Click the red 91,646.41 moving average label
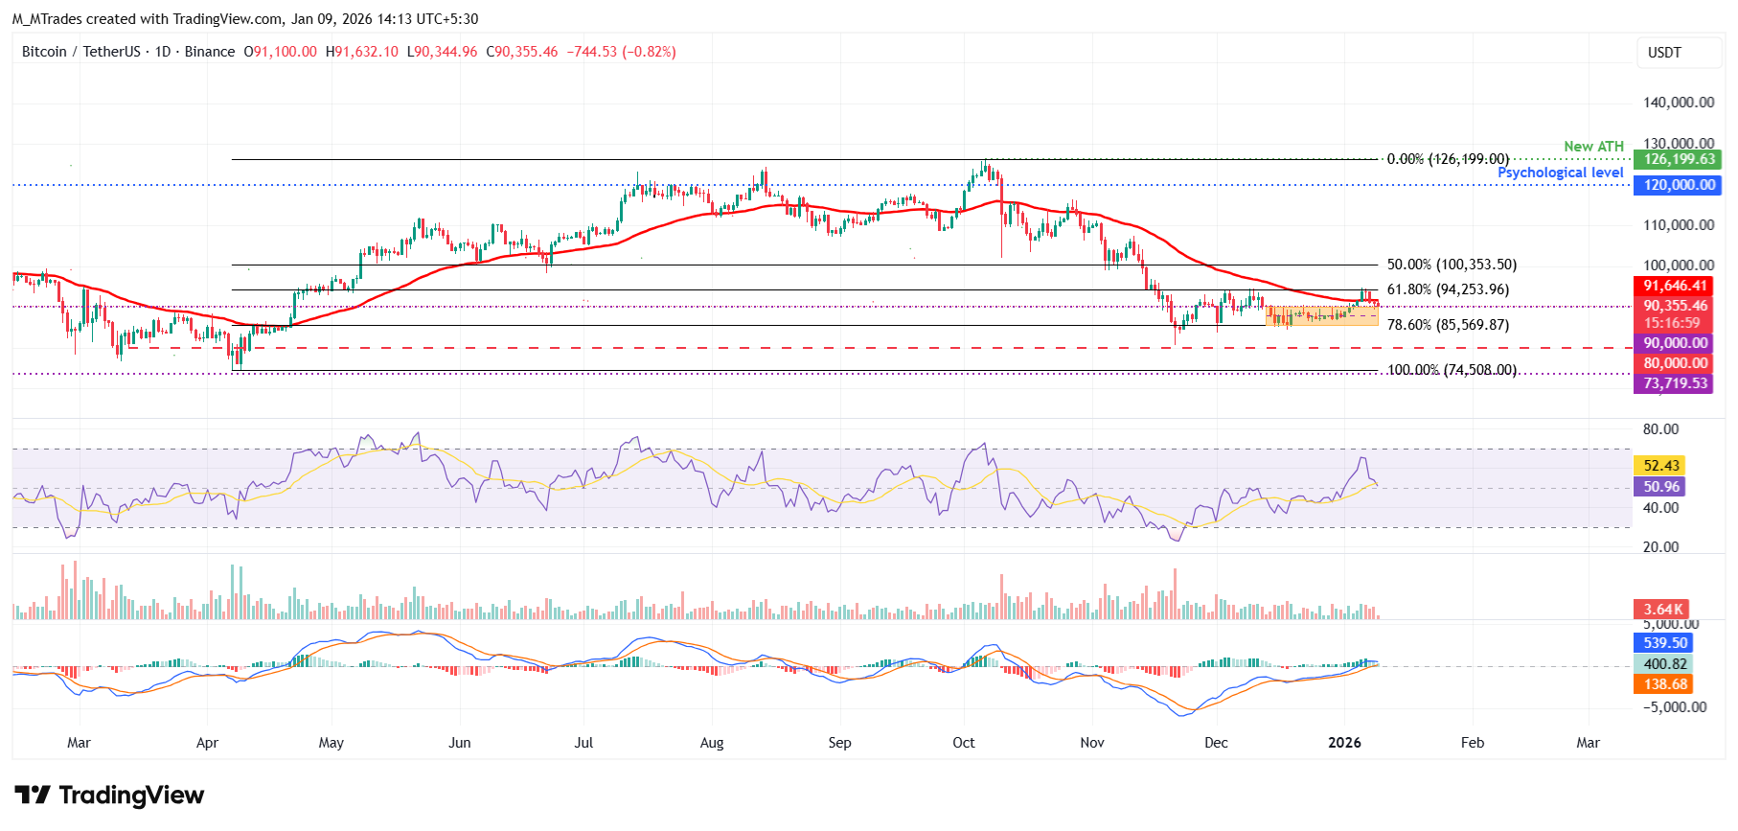Viewport: 1738px width, 831px height. [1675, 286]
